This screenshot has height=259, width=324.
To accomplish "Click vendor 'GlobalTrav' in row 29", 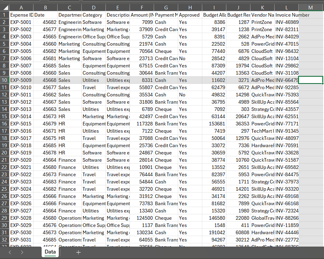I will pyautogui.click(x=263, y=218).
